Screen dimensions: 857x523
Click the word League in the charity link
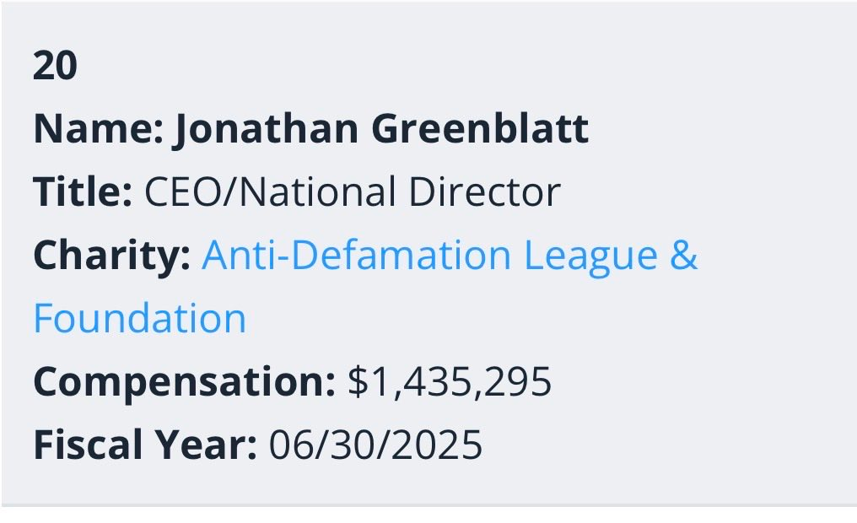click(x=590, y=256)
